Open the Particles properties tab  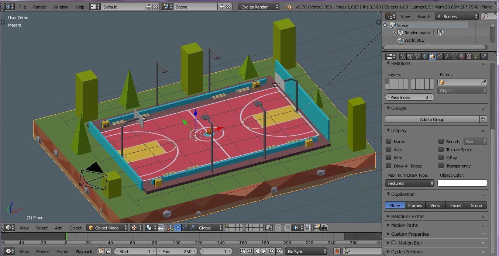click(x=476, y=56)
